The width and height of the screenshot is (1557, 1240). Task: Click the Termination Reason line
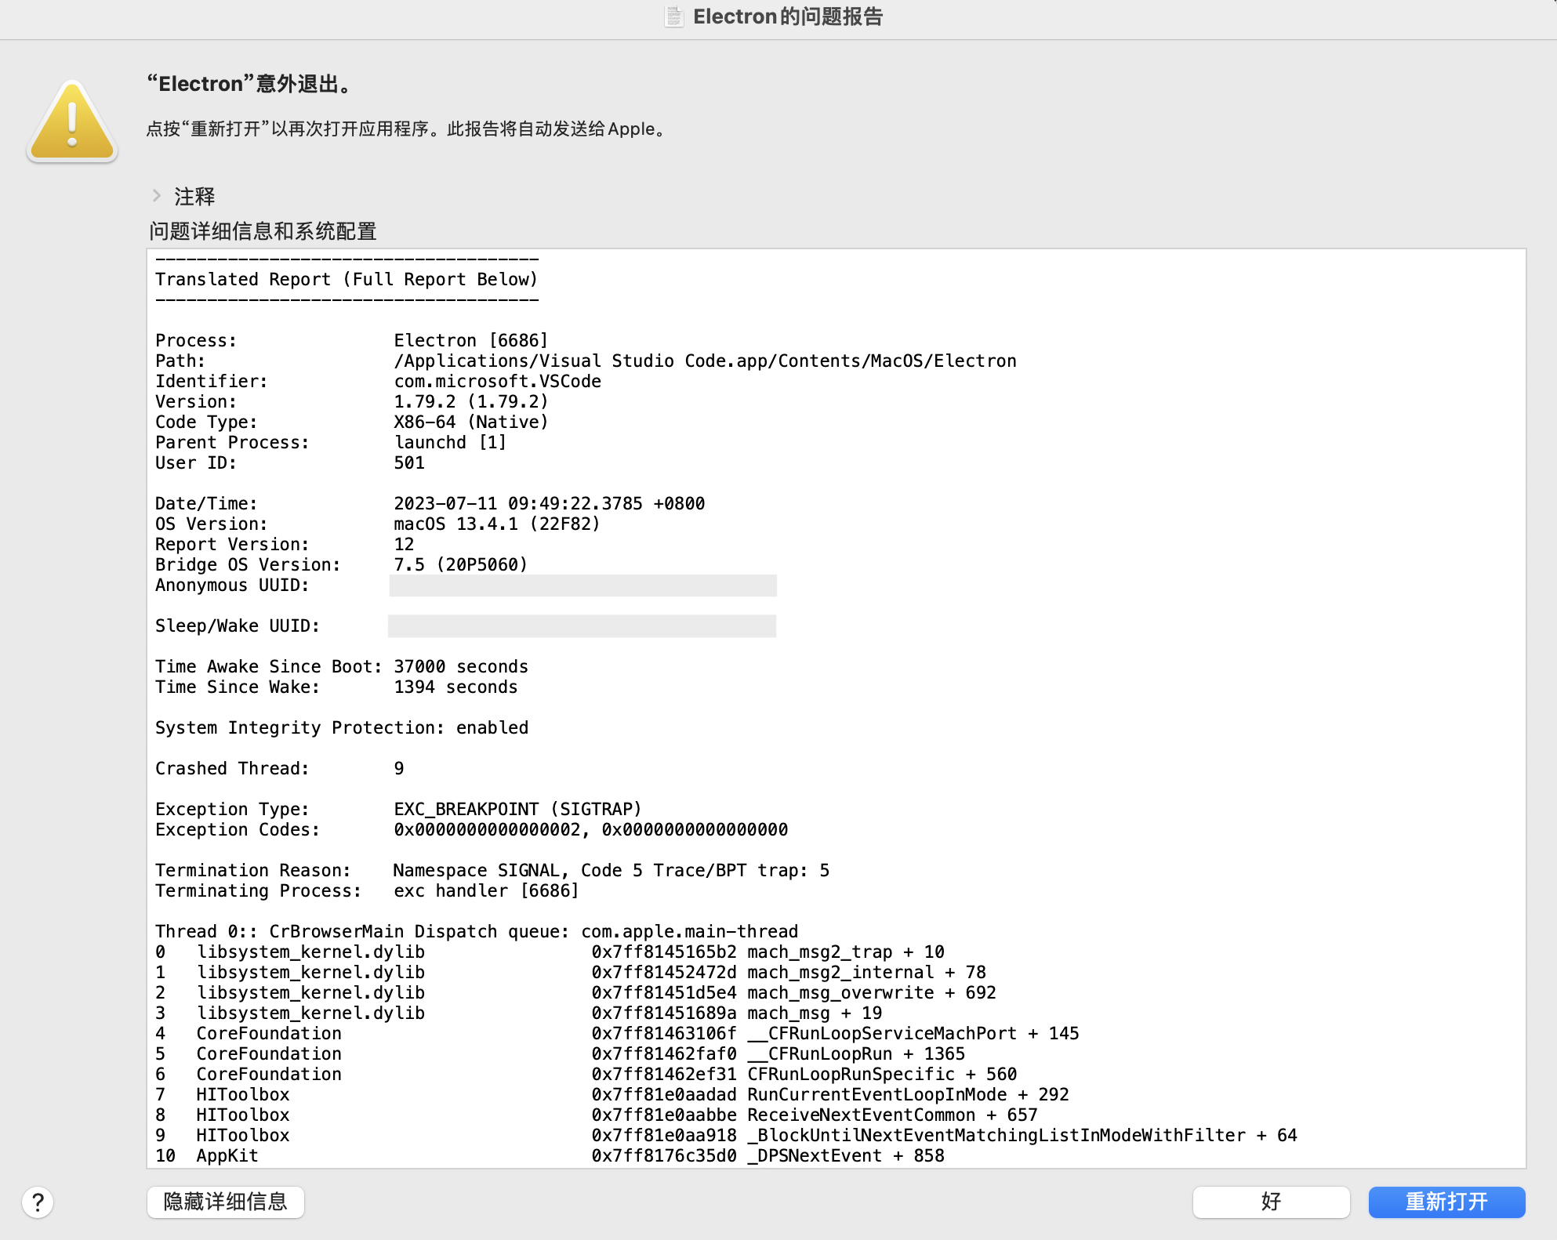[x=492, y=870]
